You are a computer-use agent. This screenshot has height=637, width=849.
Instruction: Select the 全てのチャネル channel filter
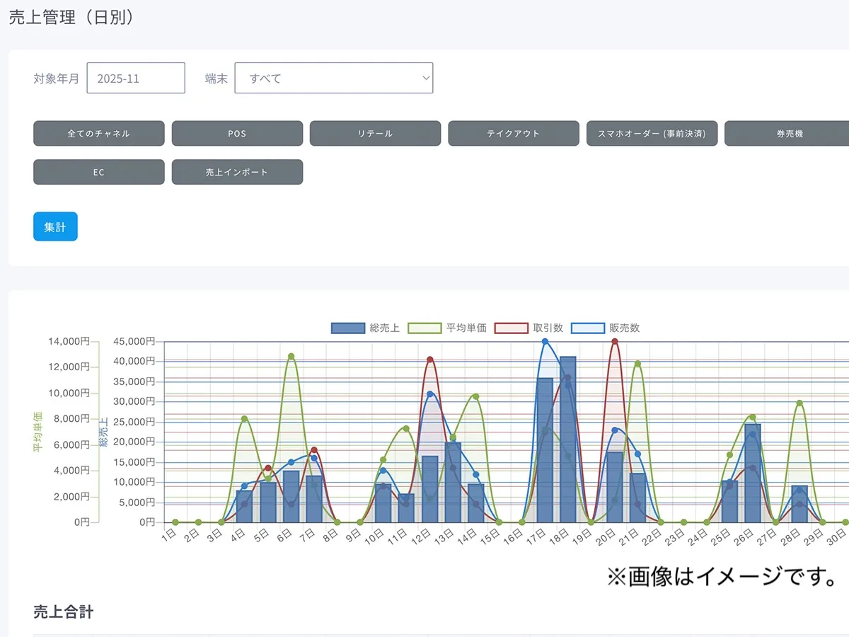pyautogui.click(x=99, y=133)
